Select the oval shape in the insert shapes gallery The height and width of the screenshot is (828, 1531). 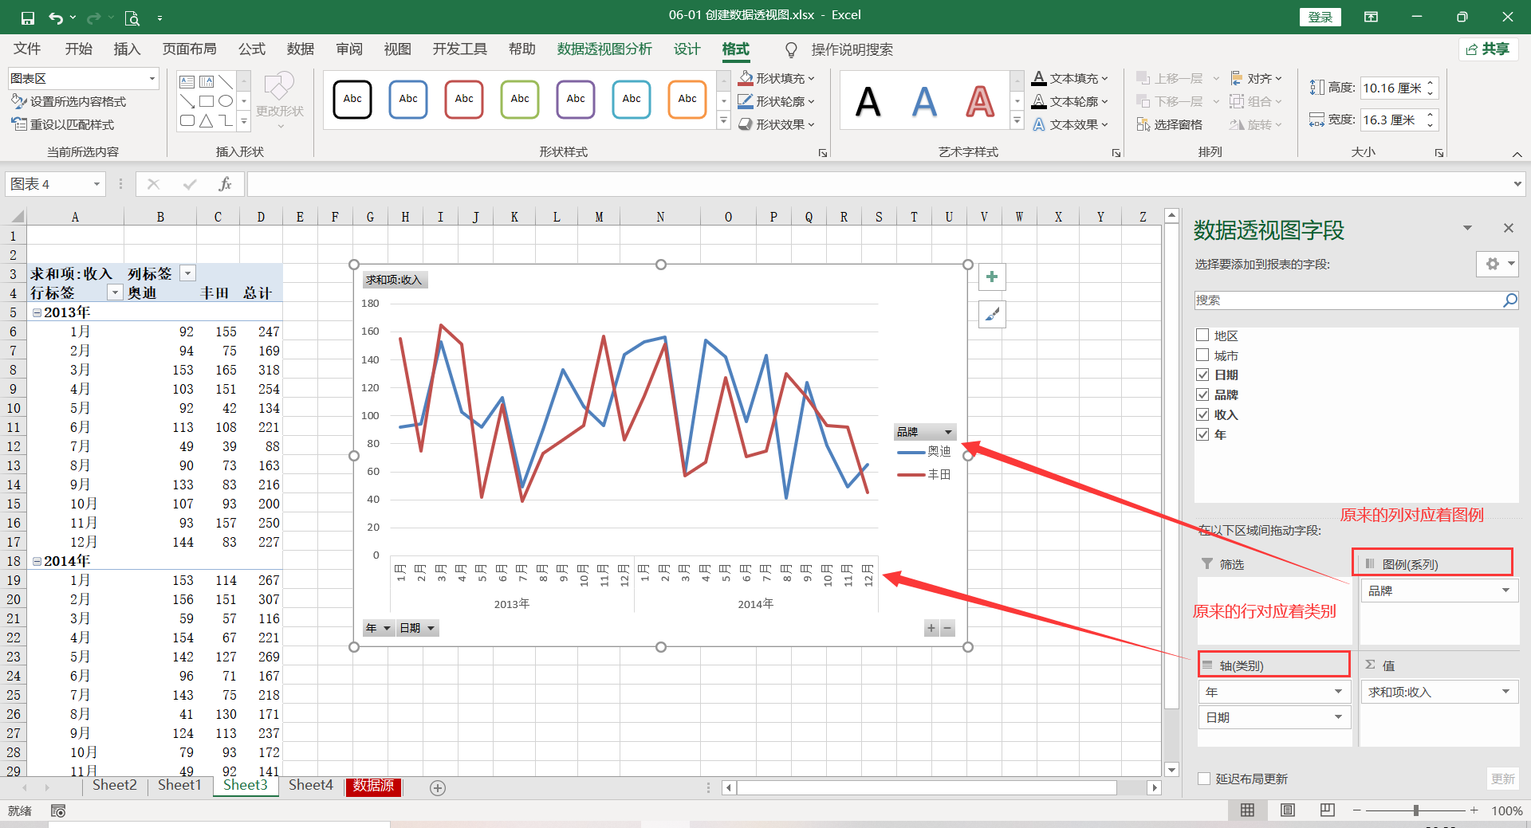[x=226, y=101]
